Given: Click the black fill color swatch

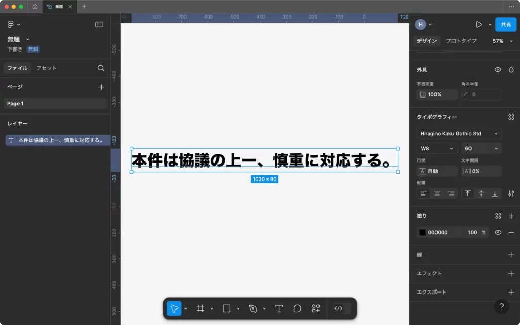Looking at the screenshot, I should click(x=423, y=233).
